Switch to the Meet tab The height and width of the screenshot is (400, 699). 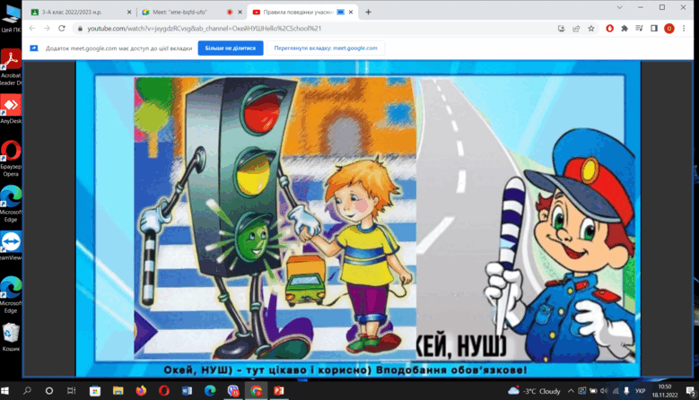(x=192, y=12)
